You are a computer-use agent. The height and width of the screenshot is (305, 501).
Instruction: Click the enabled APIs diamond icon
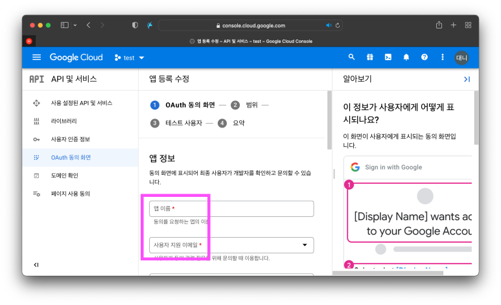pyautogui.click(x=36, y=103)
